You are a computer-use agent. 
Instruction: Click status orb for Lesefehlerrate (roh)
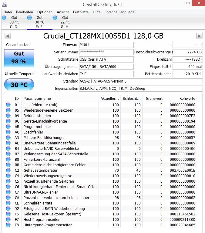(x=8, y=105)
